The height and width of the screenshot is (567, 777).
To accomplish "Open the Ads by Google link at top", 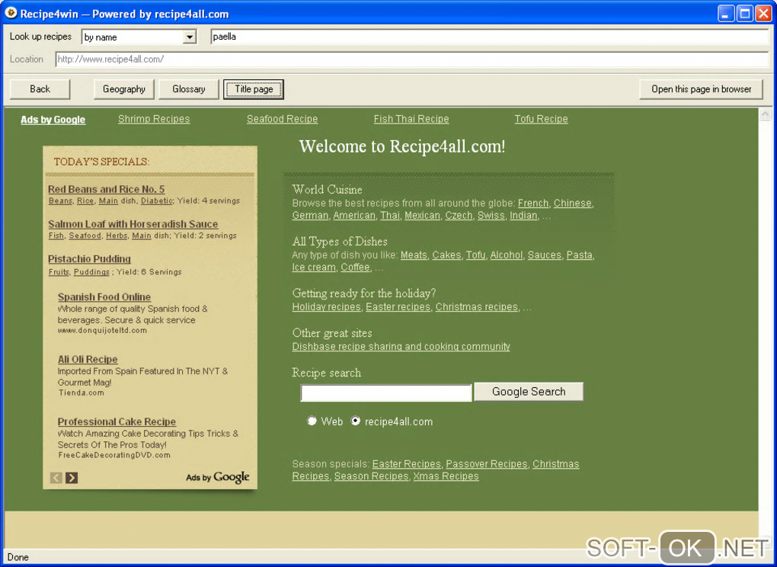I will 53,120.
